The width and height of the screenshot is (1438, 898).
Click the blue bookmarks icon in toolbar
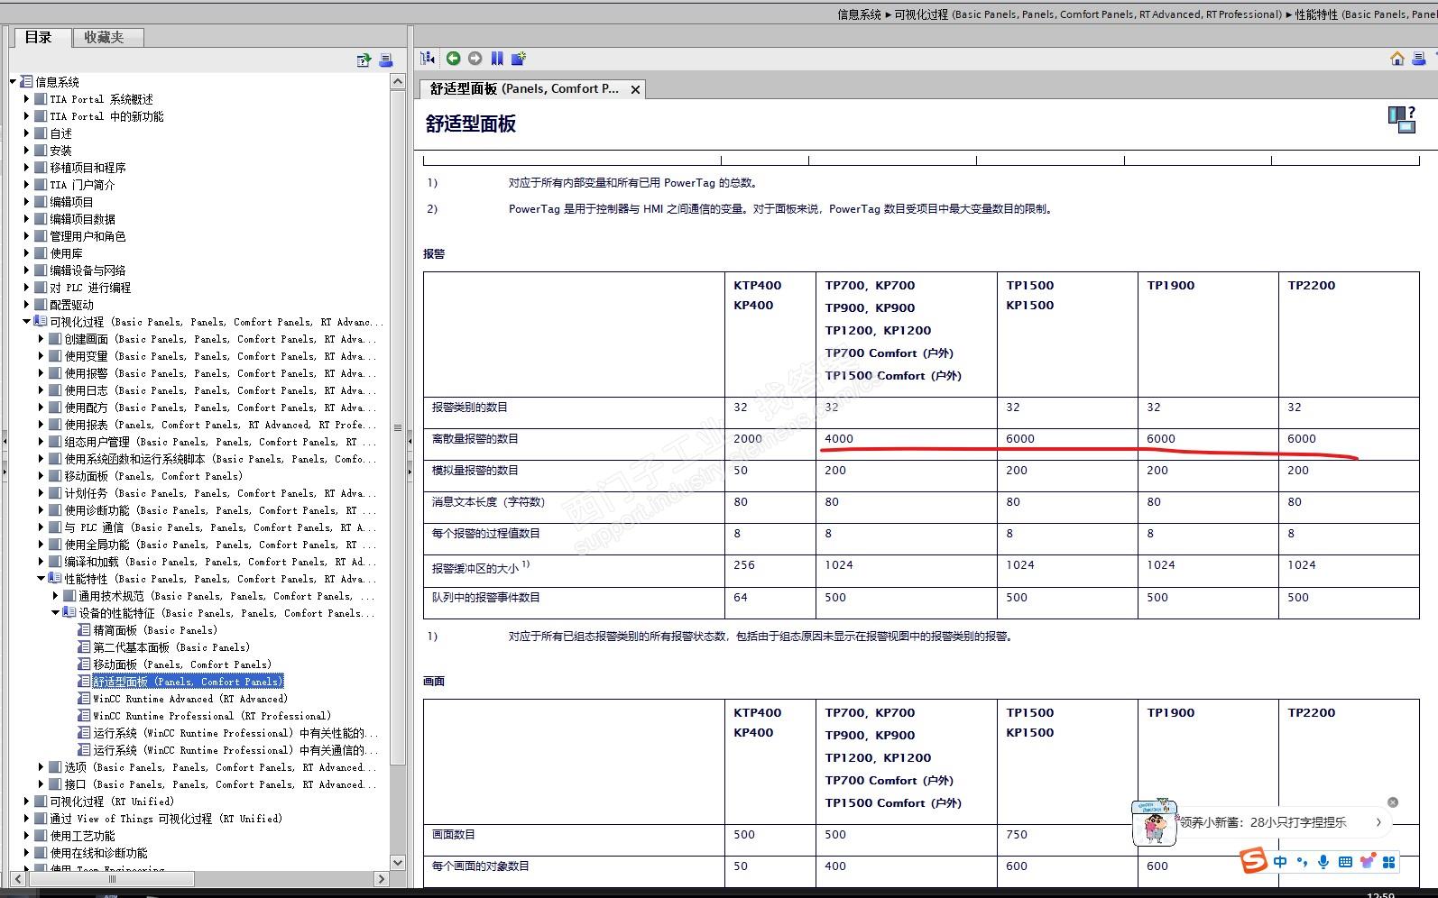pyautogui.click(x=497, y=59)
